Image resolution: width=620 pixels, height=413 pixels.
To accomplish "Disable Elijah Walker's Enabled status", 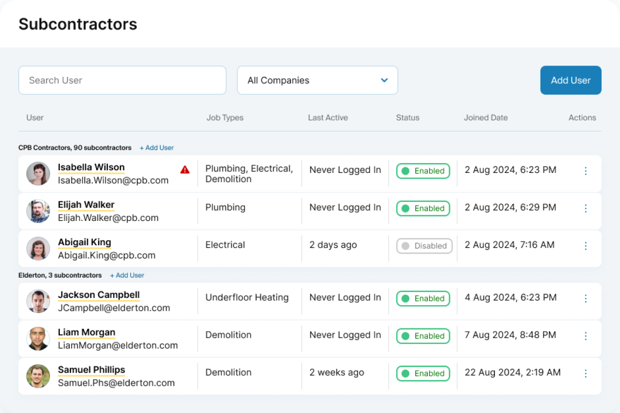I will click(423, 209).
